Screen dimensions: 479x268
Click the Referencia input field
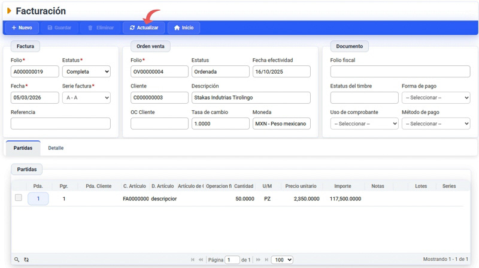tap(60, 124)
